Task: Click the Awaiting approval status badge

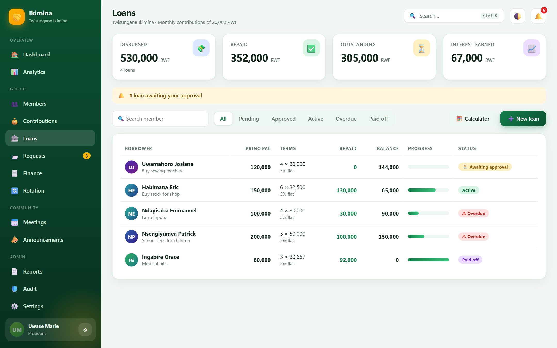Action: [x=485, y=167]
